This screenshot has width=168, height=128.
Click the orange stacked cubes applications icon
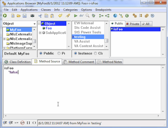135,16
